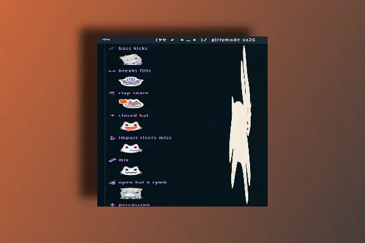Open the 'breaks fills' folder

[135, 70]
